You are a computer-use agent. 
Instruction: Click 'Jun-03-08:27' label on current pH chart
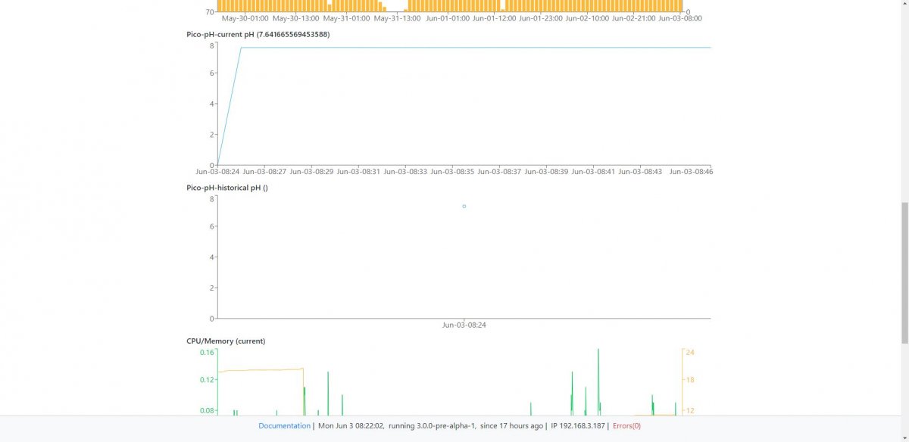pos(264,172)
